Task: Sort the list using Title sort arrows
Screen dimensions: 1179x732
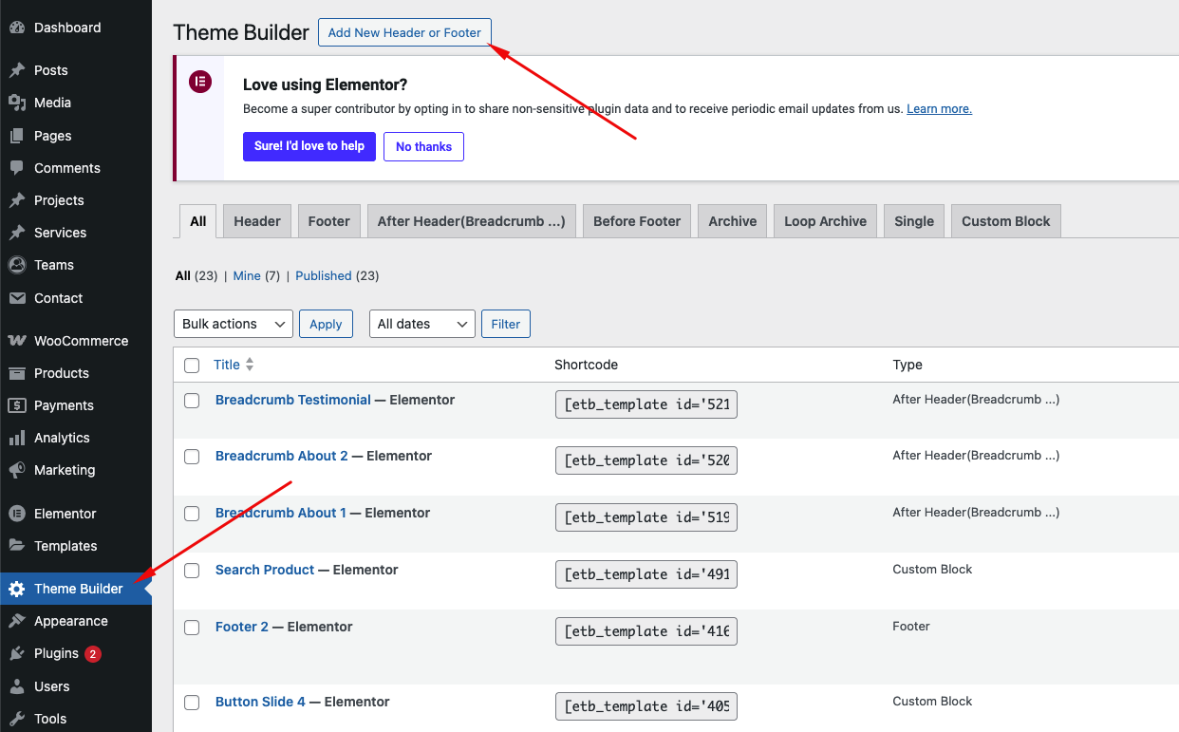Action: coord(250,365)
